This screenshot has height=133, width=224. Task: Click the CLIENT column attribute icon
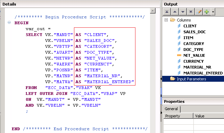tap(179, 26)
